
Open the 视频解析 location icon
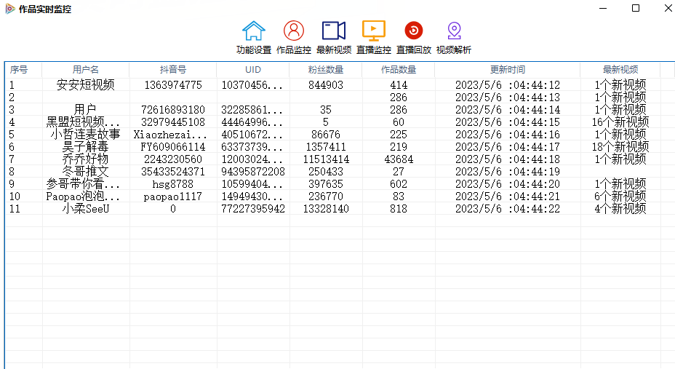pos(454,31)
